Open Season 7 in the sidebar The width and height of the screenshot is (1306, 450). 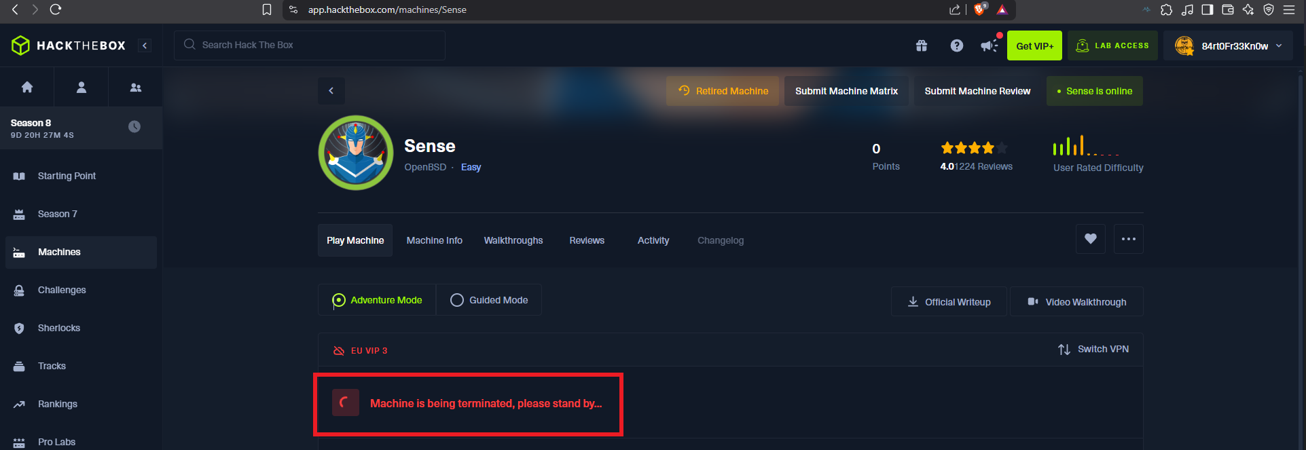coord(81,214)
